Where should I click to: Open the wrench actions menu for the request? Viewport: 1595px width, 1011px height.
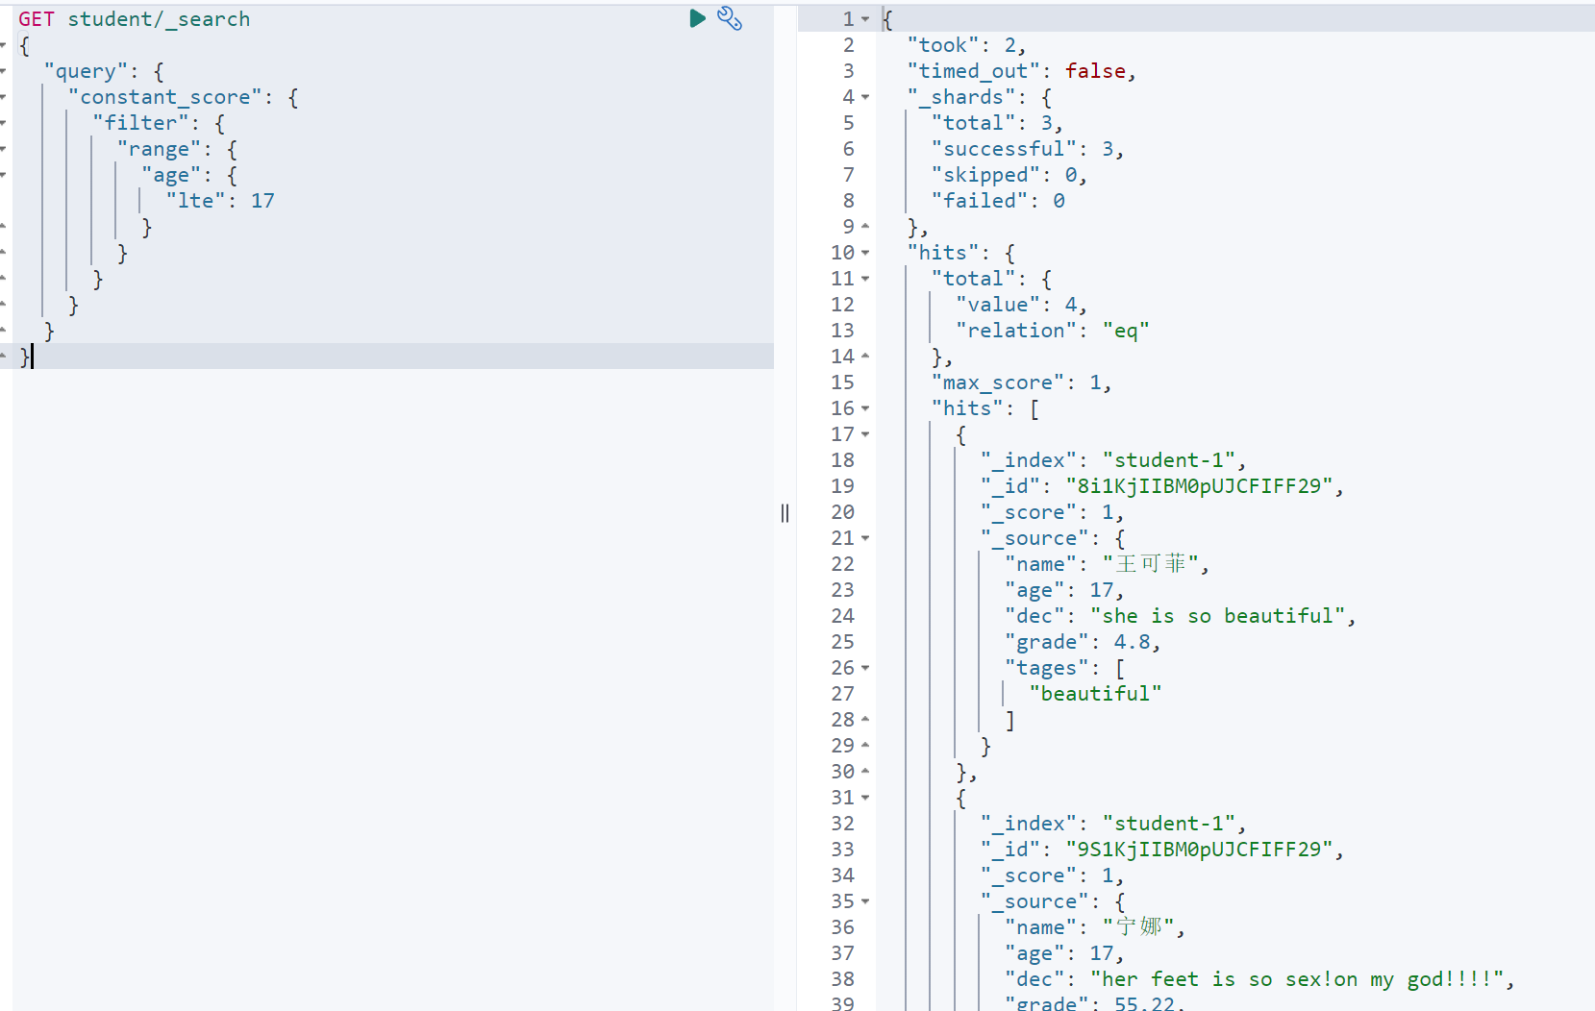(x=730, y=18)
